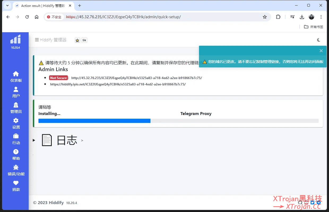Close the Action result tab

(x=70, y=6)
